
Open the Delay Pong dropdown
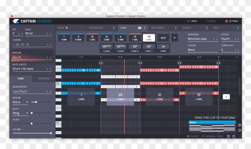pos(20,113)
